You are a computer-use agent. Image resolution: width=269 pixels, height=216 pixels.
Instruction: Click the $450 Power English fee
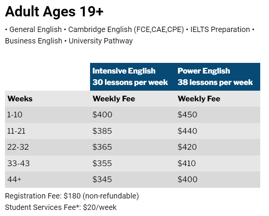(x=187, y=115)
